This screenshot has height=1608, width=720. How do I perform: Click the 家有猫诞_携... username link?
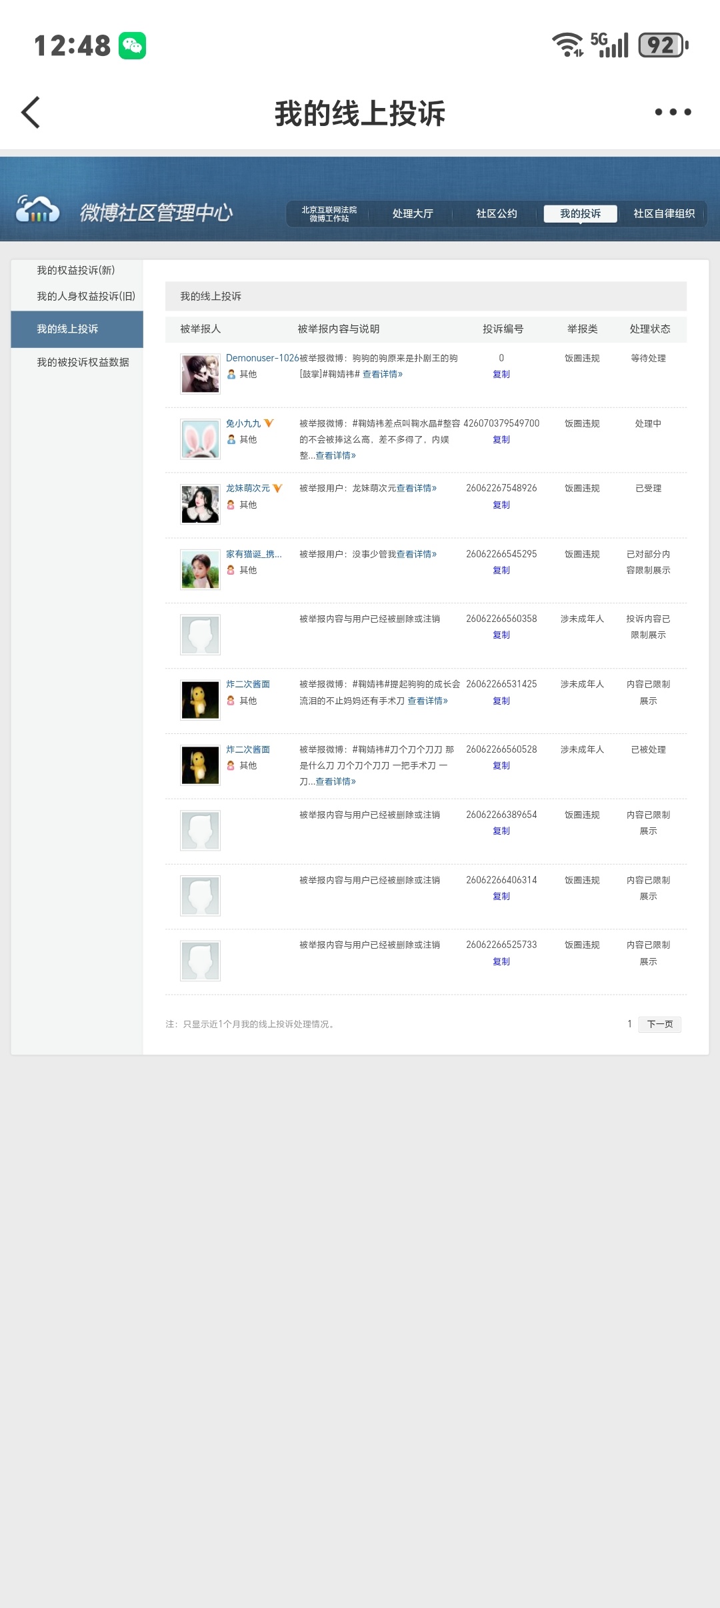[x=254, y=554]
